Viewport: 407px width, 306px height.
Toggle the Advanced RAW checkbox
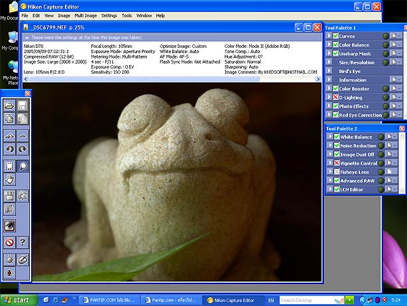[337, 180]
